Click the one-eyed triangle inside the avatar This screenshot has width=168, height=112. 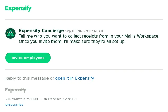[x=10, y=33]
